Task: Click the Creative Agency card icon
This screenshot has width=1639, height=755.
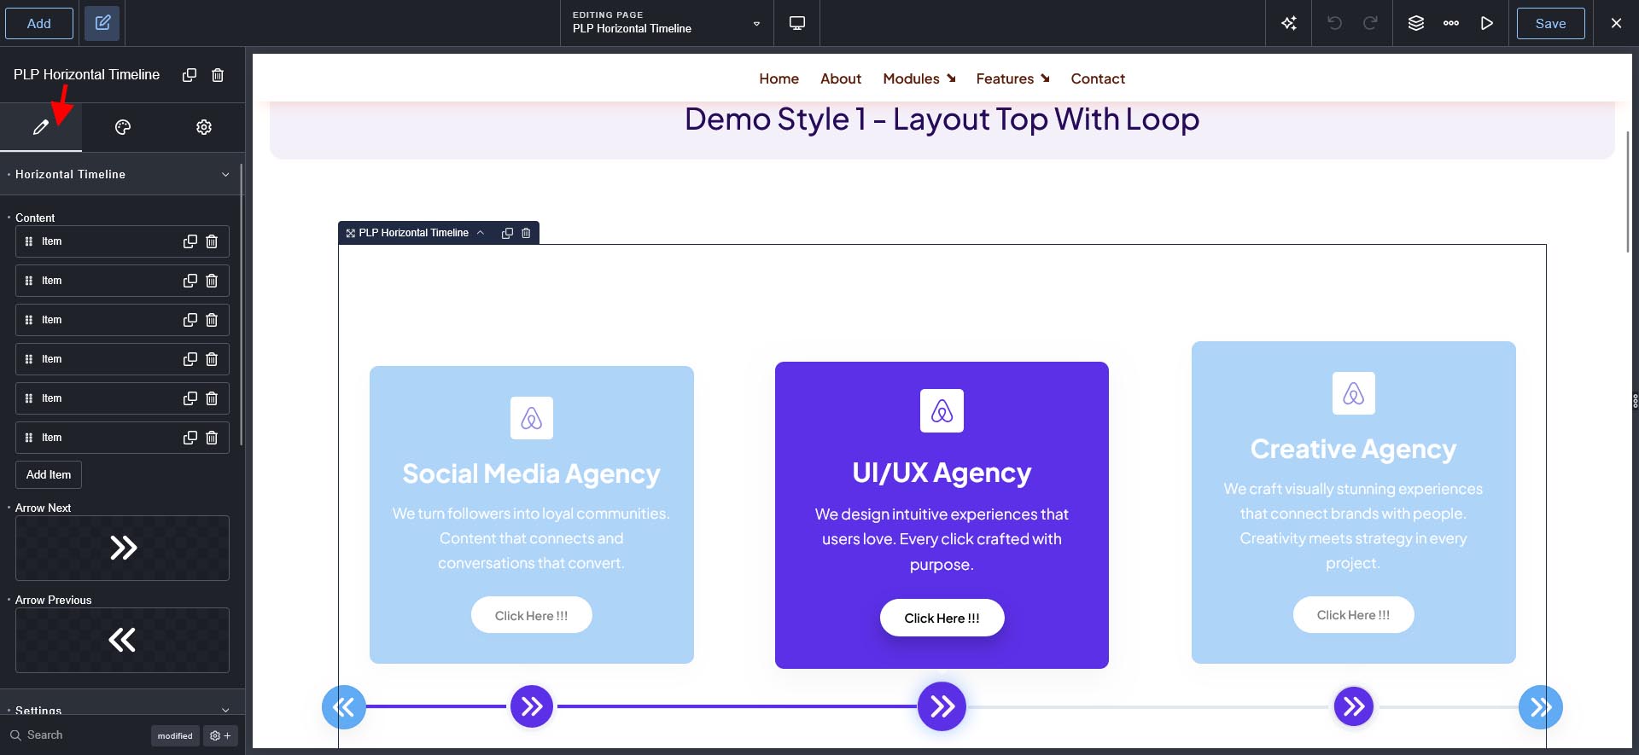Action: point(1353,393)
